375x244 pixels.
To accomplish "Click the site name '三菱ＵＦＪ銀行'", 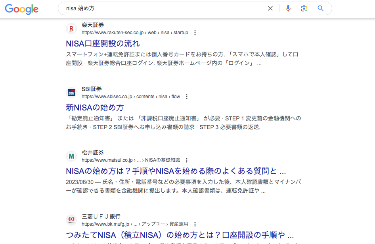I will [x=101, y=217].
